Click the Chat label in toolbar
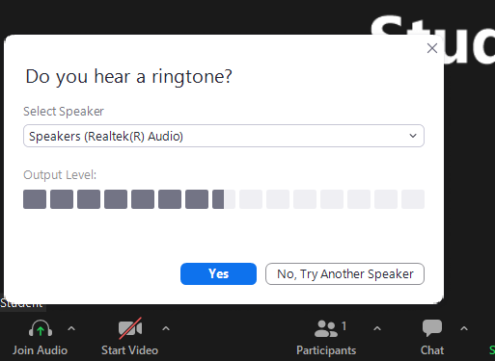 432,350
